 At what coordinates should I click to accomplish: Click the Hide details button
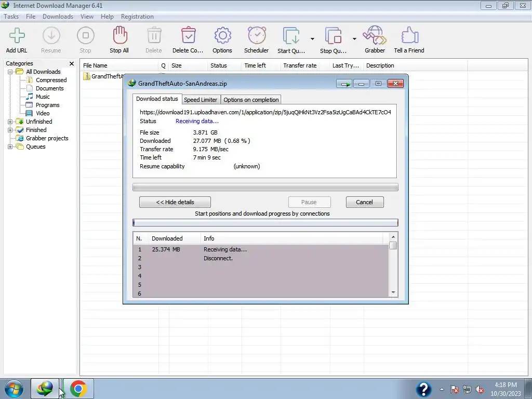(175, 202)
